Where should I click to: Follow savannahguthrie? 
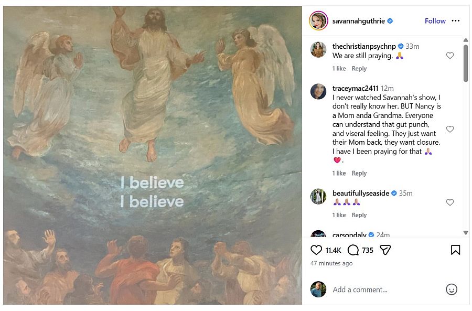tap(435, 21)
